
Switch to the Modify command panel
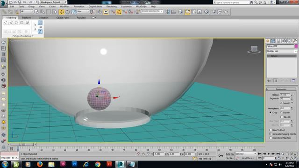click(273, 41)
